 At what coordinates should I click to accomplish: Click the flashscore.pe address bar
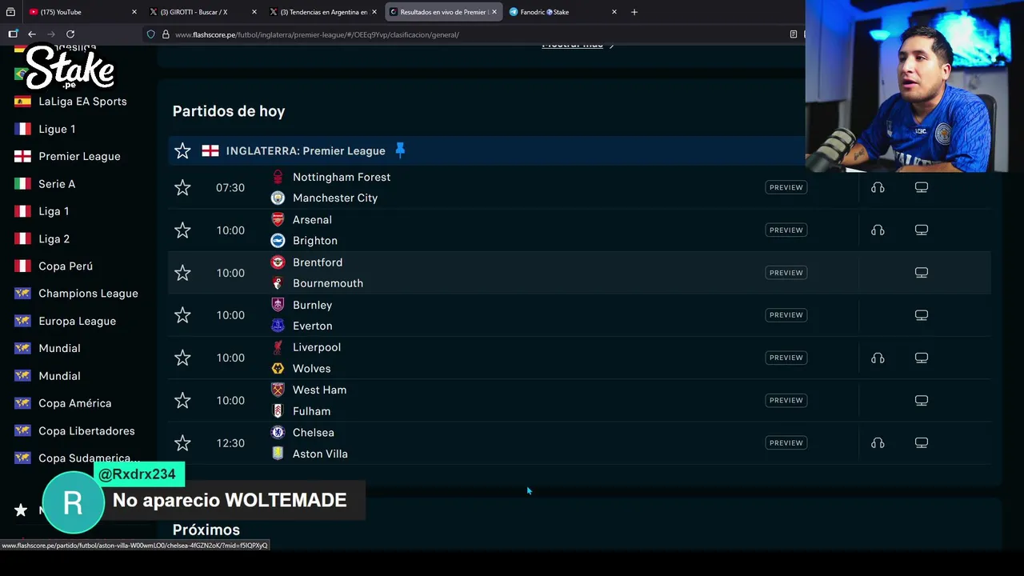coord(472,34)
